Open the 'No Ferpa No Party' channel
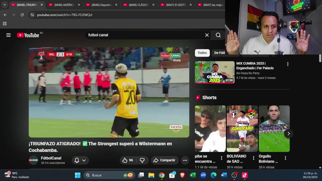Image resolution: width=322 pixels, height=181 pixels. click(248, 73)
